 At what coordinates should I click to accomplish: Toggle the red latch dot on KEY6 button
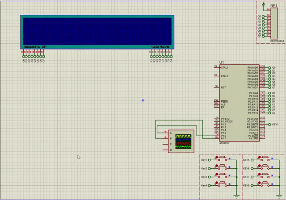click(259, 166)
